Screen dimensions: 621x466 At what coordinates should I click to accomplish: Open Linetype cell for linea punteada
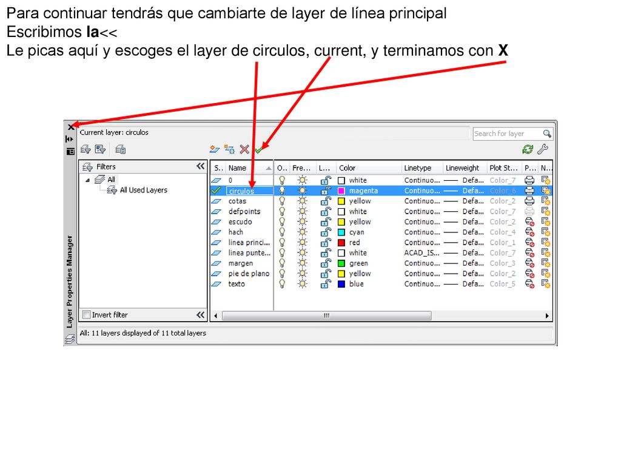point(422,253)
